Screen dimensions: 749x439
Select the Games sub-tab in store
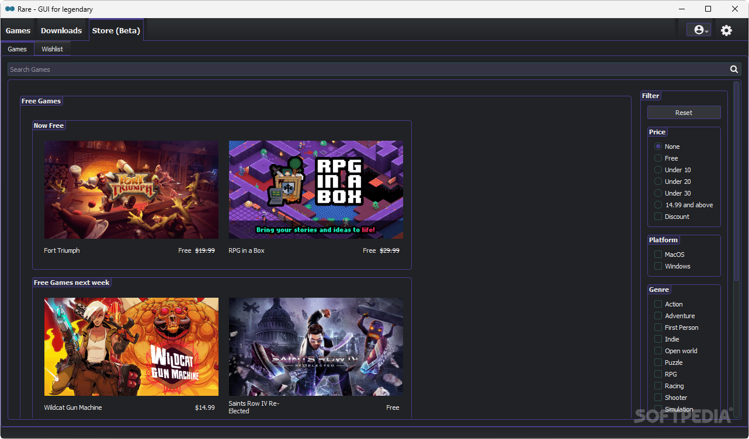17,49
